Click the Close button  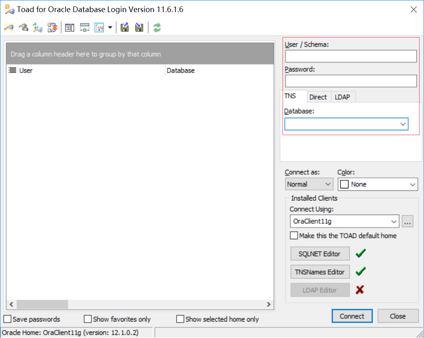click(x=398, y=316)
